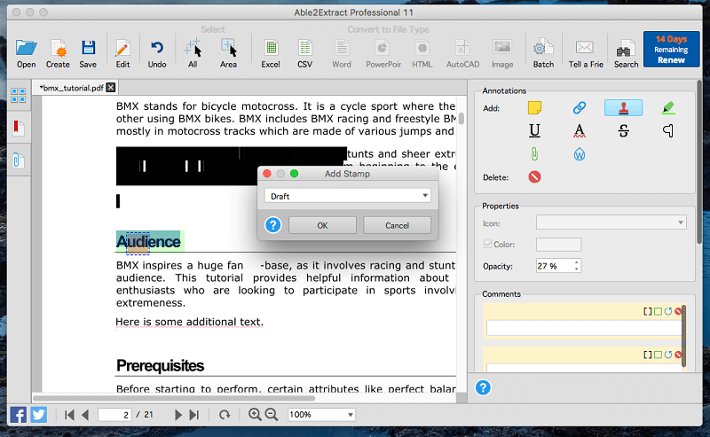
Task: Toggle the Color checkbox in Properties
Action: pos(487,245)
